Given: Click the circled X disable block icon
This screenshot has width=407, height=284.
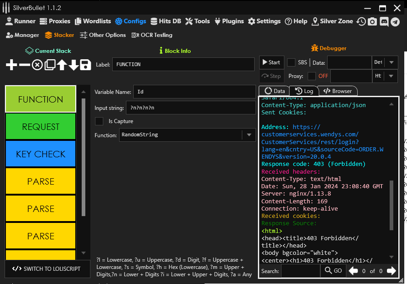Looking at the screenshot, I should [x=37, y=65].
